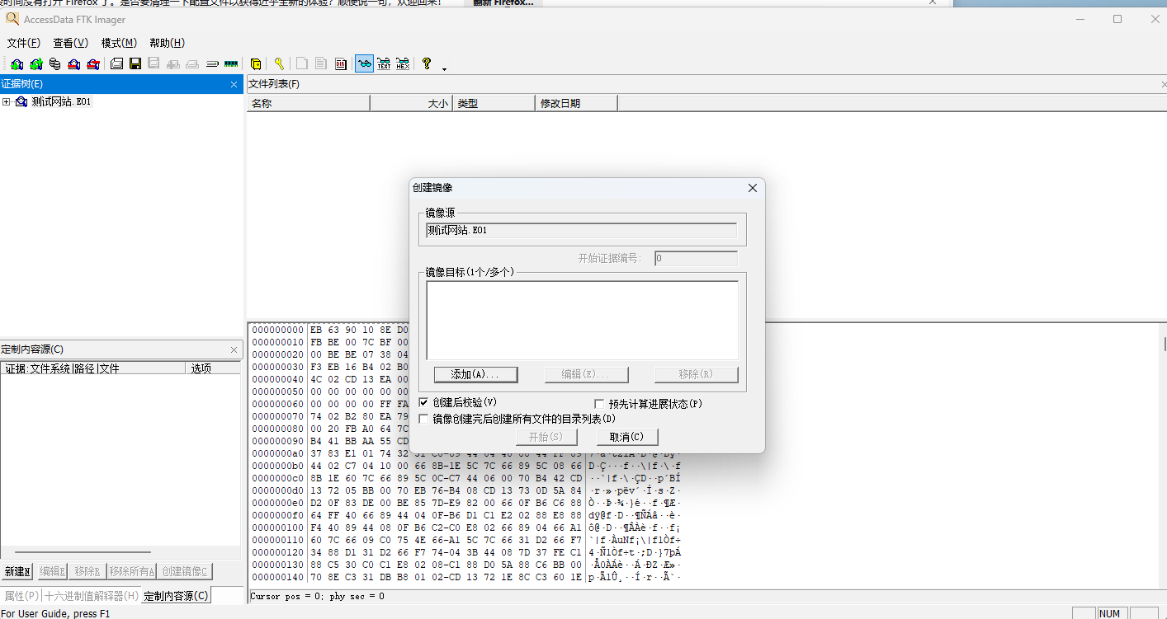The image size is (1167, 619).
Task: Close the 文件列表(F) panel
Action: 1162,84
